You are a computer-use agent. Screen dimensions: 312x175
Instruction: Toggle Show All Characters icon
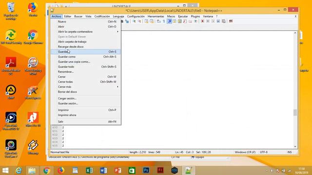click(x=164, y=21)
